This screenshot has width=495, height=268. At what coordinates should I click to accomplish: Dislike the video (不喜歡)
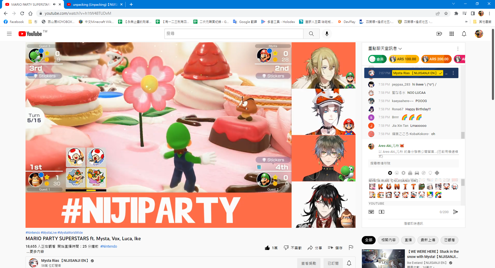pyautogui.click(x=293, y=248)
